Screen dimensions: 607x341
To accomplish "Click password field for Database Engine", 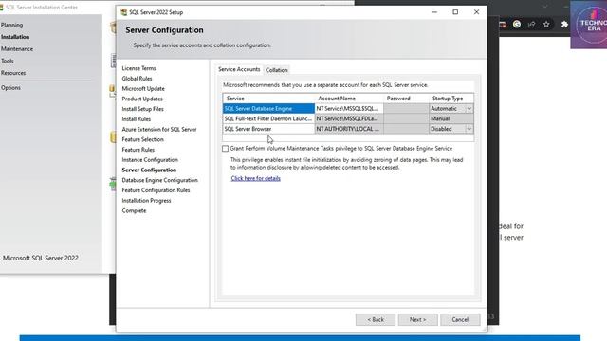I will 406,109.
